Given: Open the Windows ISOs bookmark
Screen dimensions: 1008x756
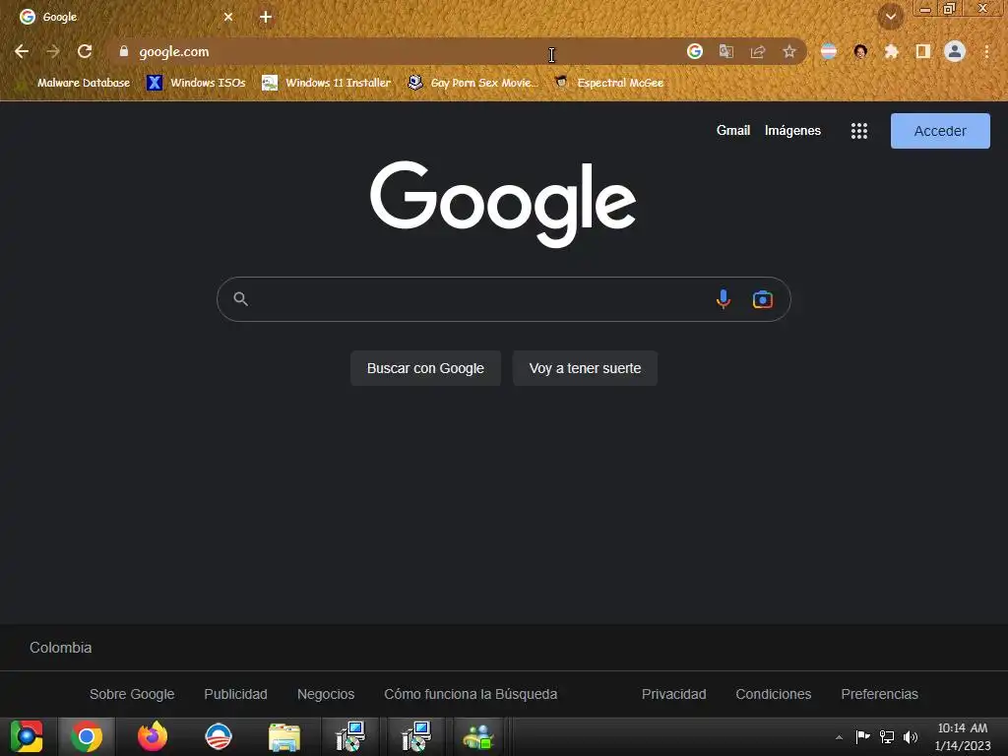Looking at the screenshot, I should [196, 83].
